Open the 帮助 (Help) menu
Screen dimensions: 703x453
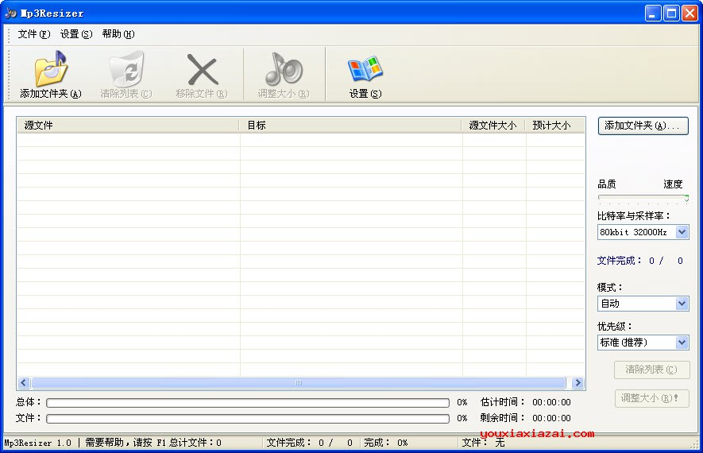pyautogui.click(x=118, y=34)
